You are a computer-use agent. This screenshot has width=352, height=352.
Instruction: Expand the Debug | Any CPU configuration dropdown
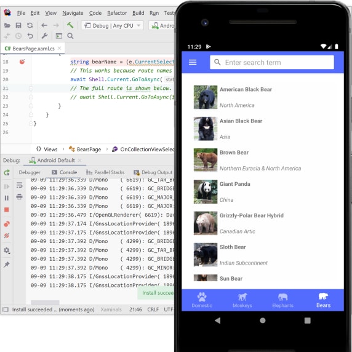point(113,26)
